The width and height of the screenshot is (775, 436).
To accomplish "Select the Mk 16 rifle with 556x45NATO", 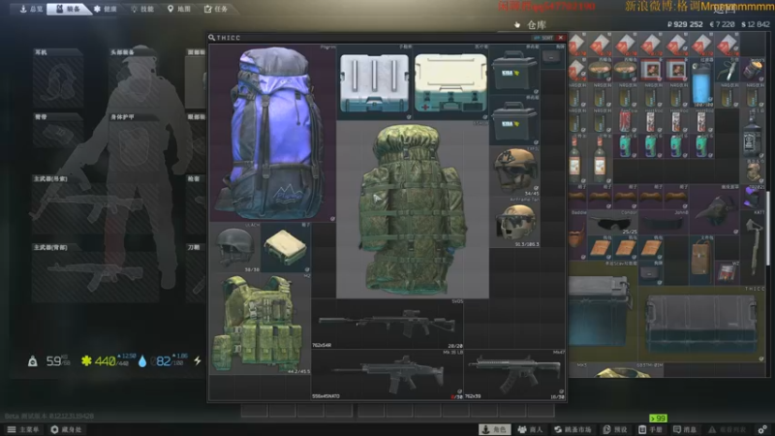I will click(387, 374).
